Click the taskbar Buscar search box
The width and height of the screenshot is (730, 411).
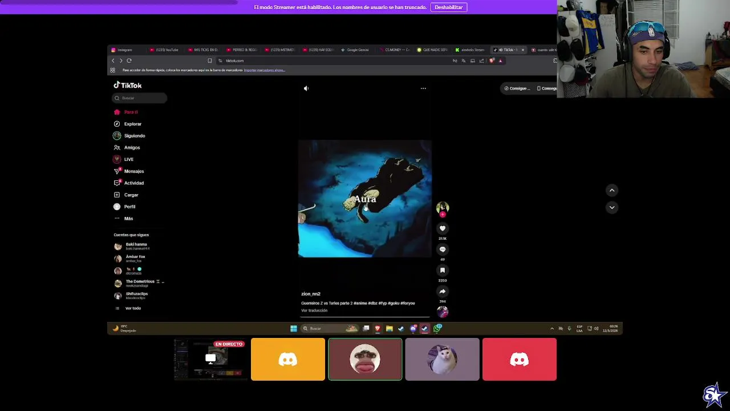(x=330, y=328)
